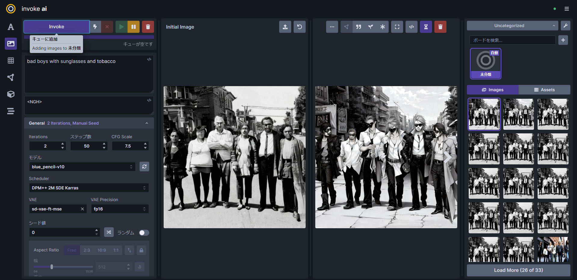Image resolution: width=577 pixels, height=280 pixels.
Task: Click the initial image preview
Action: 235,157
